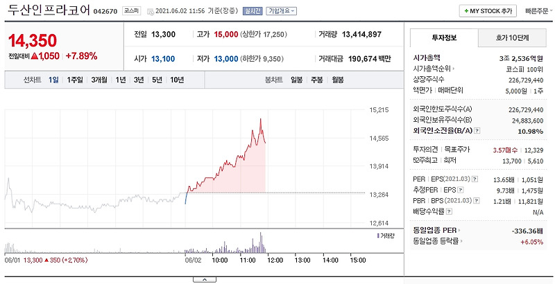Click the 목표주가 value 12,329
Viewport: 555px width, 284px height.
click(x=533, y=150)
